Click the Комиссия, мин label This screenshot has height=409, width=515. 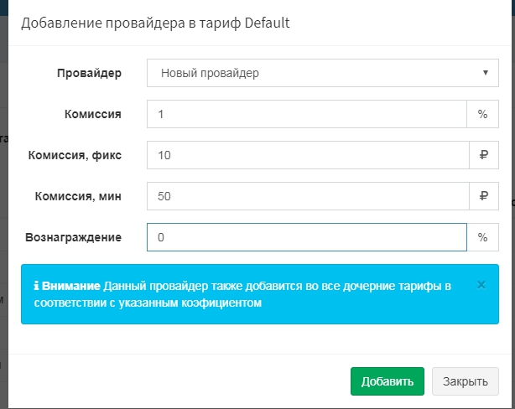(77, 196)
